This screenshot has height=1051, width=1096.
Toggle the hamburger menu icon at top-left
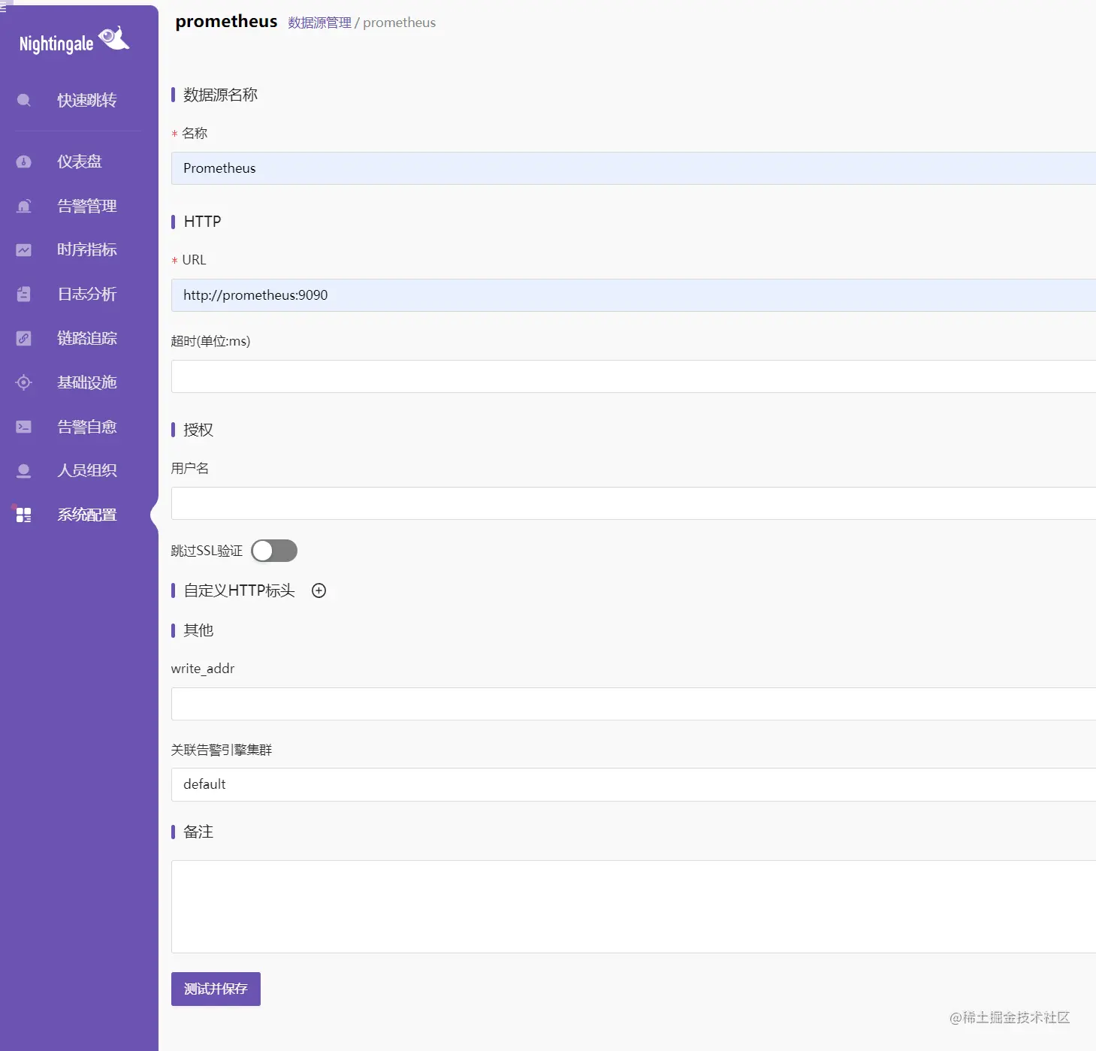pos(3,8)
